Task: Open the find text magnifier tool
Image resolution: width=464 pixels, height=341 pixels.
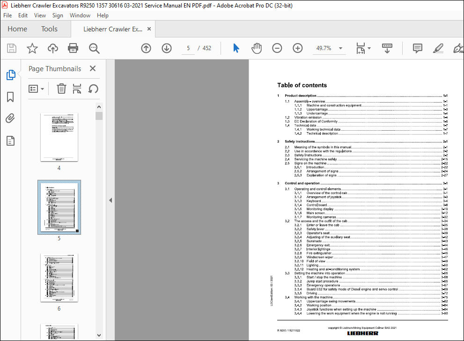Action: coord(94,48)
